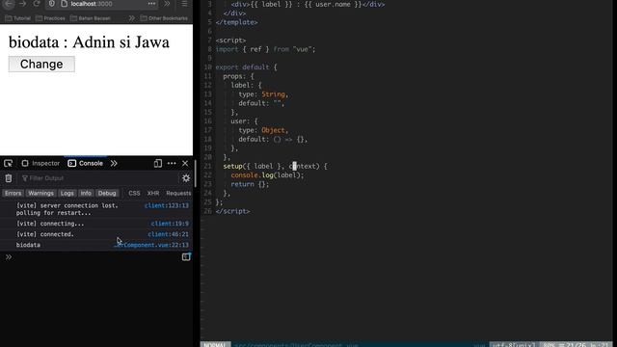Screen dimensions: 617x347
Task: Open client:123:13 source link
Action: (x=167, y=205)
